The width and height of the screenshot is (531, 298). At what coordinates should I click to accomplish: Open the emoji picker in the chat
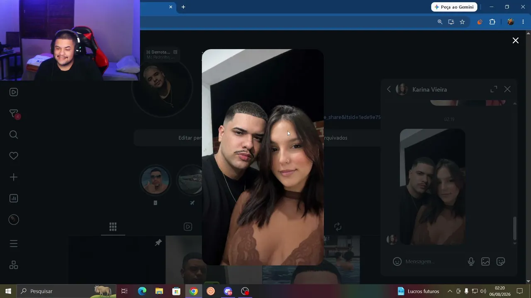coord(397,262)
